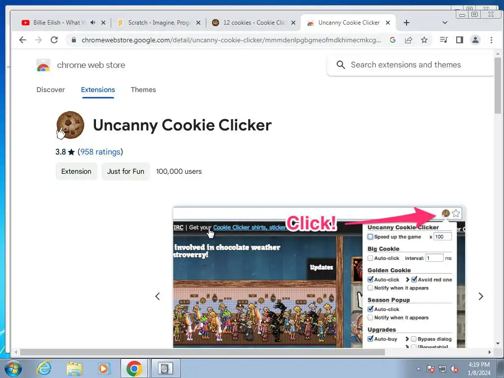Click the forward navigation arrow
Screen dimensions: 504x378
38,40
